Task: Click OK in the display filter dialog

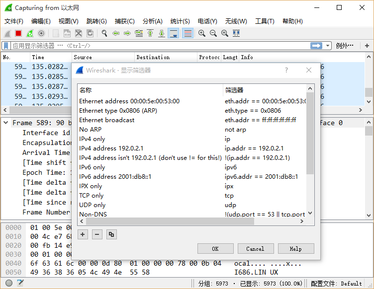Action: [x=215, y=249]
